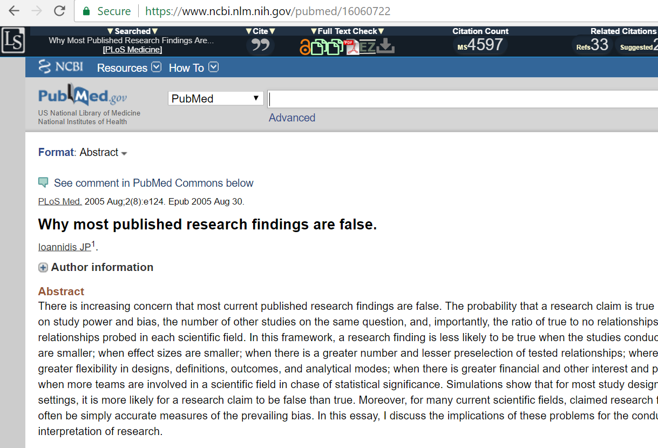Click into the PubMed search input field

coord(463,99)
